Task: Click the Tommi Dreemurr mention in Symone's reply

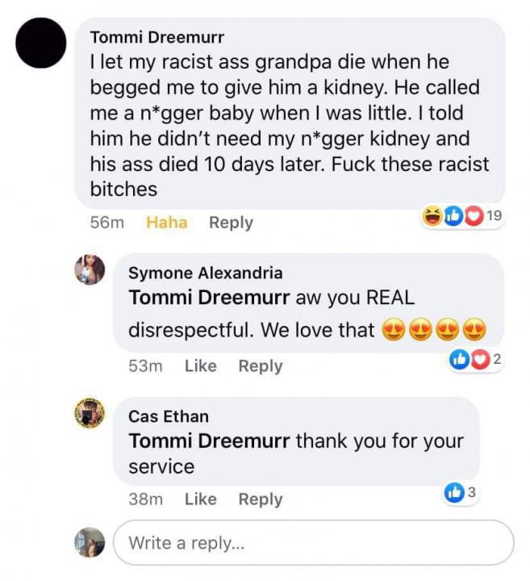Action: click(209, 297)
